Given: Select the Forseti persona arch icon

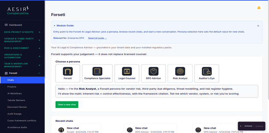Looking at the screenshot, I should pyautogui.click(x=68, y=71).
